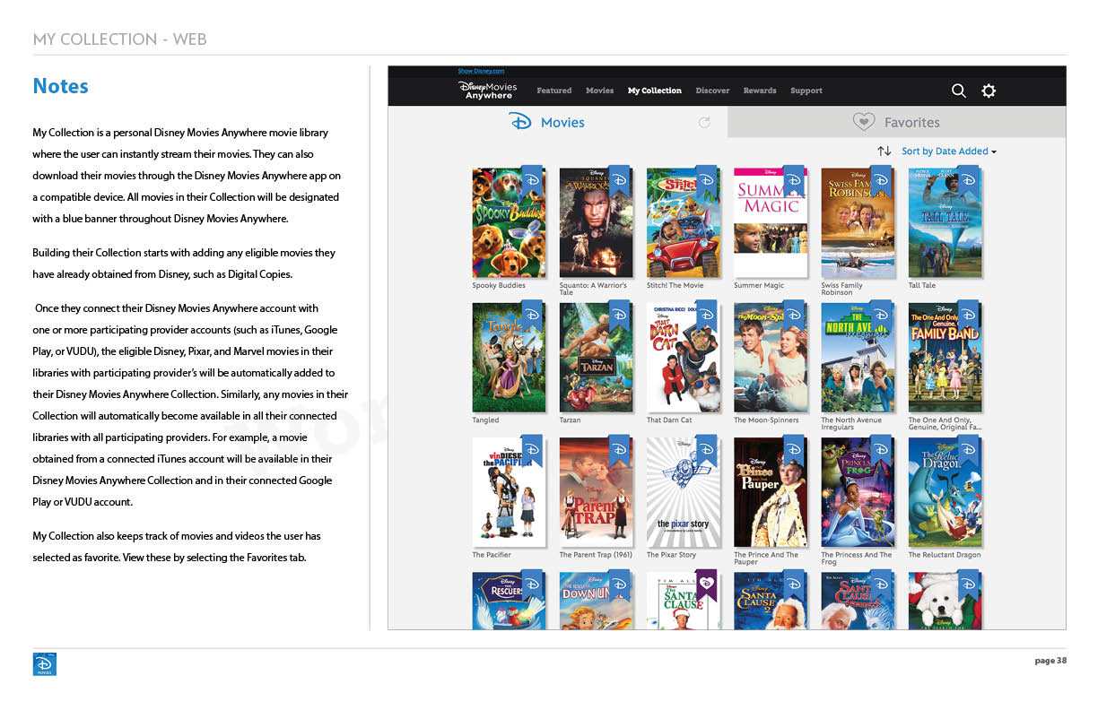Open The Pixar Story poster
The height and width of the screenshot is (710, 1098).
(x=683, y=492)
